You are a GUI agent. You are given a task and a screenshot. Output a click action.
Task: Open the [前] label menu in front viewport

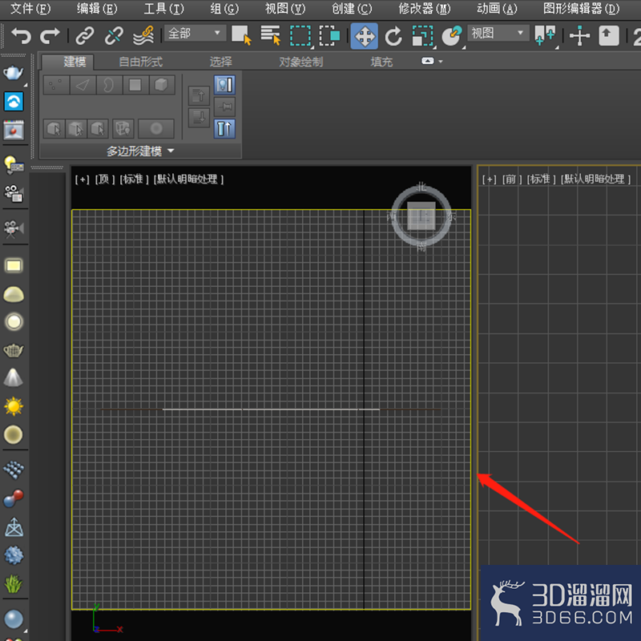click(512, 179)
